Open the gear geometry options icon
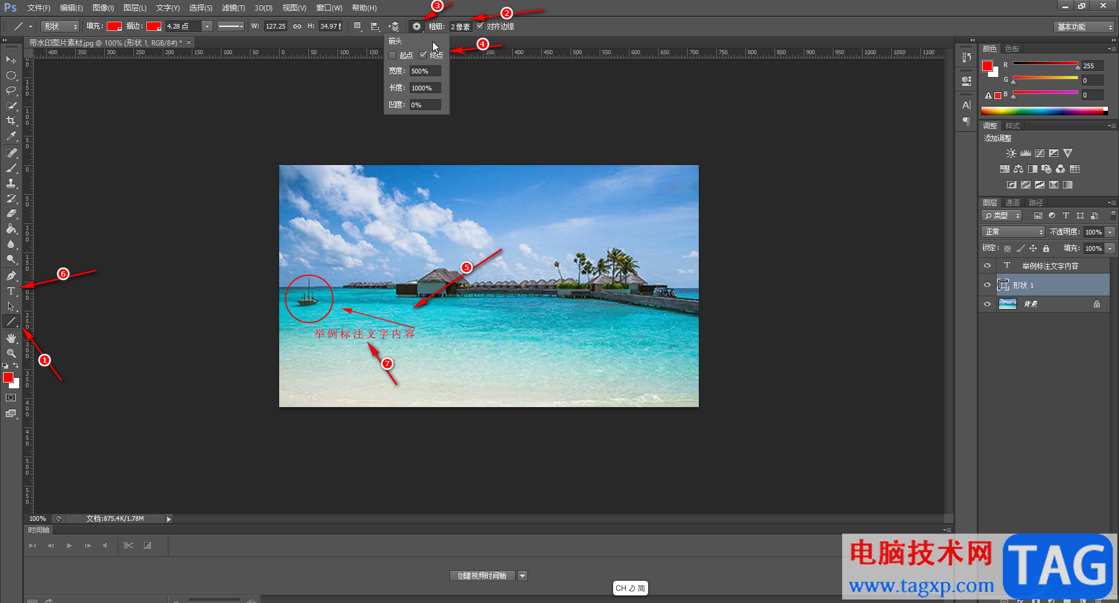 click(x=416, y=26)
